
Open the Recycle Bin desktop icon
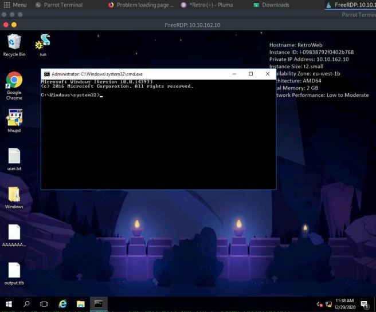click(x=14, y=43)
